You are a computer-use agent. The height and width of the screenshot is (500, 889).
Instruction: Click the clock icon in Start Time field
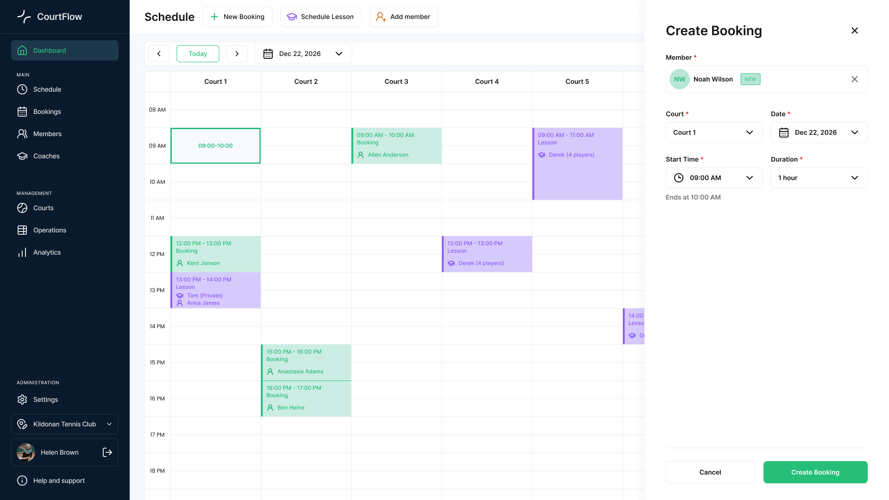[x=679, y=178]
